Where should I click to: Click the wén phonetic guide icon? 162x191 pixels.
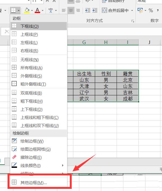pos(51,10)
